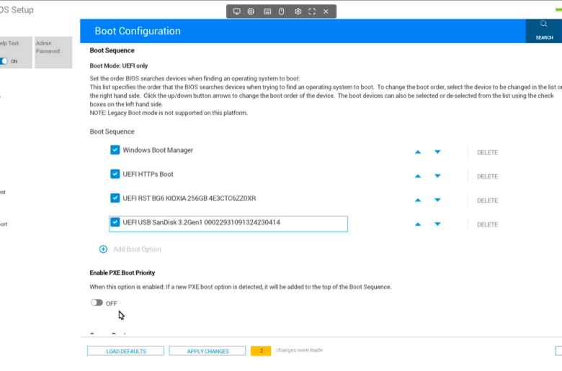562x371 pixels.
Task: Delete UEFI USB SanDisk entry
Action: [488, 224]
